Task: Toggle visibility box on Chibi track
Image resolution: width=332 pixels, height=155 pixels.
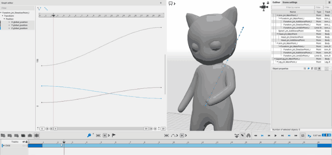Action: click(x=24, y=146)
